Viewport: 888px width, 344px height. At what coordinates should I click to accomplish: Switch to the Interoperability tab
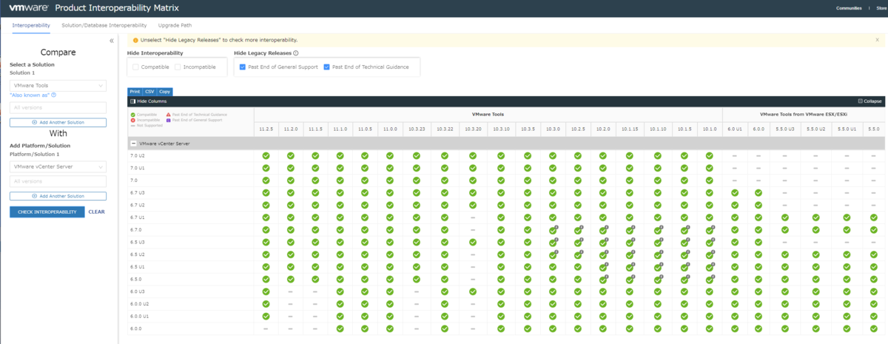[x=31, y=25]
